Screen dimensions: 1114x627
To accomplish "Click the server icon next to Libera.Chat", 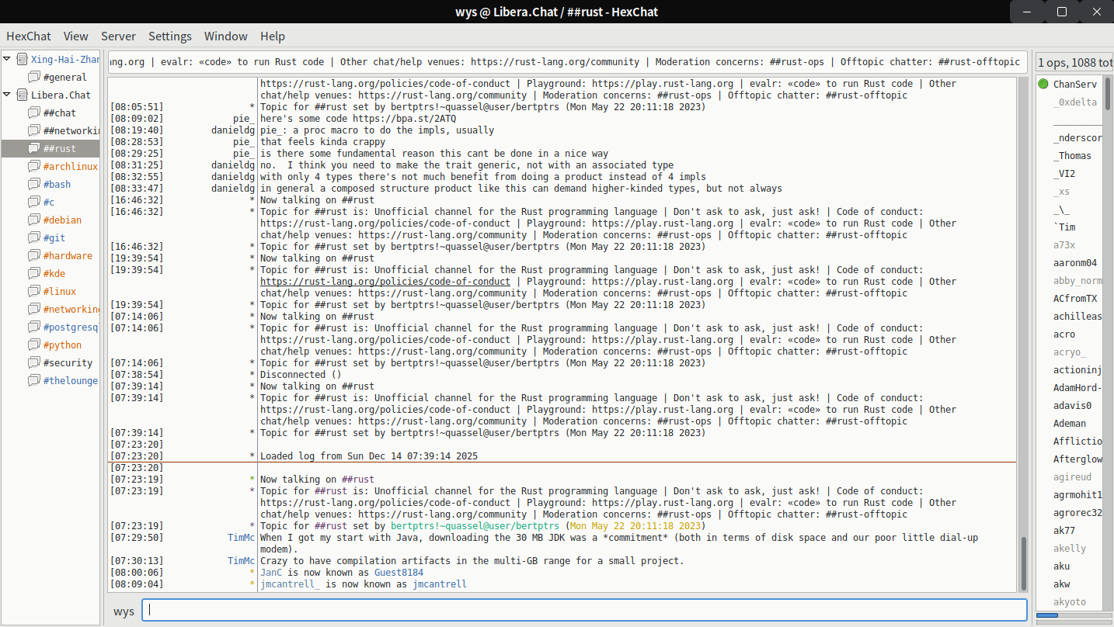I will point(22,95).
